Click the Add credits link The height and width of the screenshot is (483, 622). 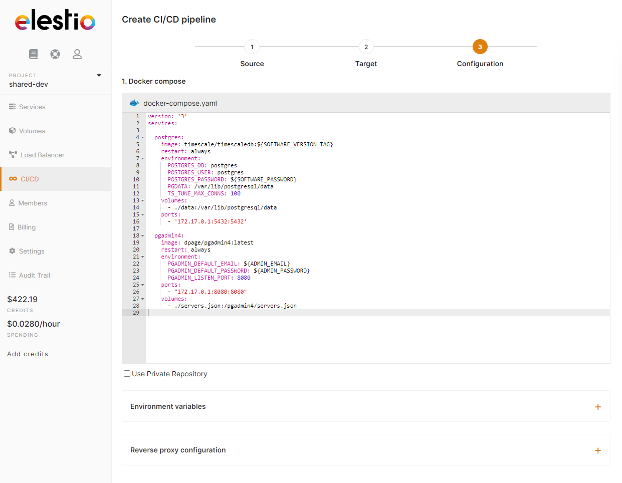28,354
